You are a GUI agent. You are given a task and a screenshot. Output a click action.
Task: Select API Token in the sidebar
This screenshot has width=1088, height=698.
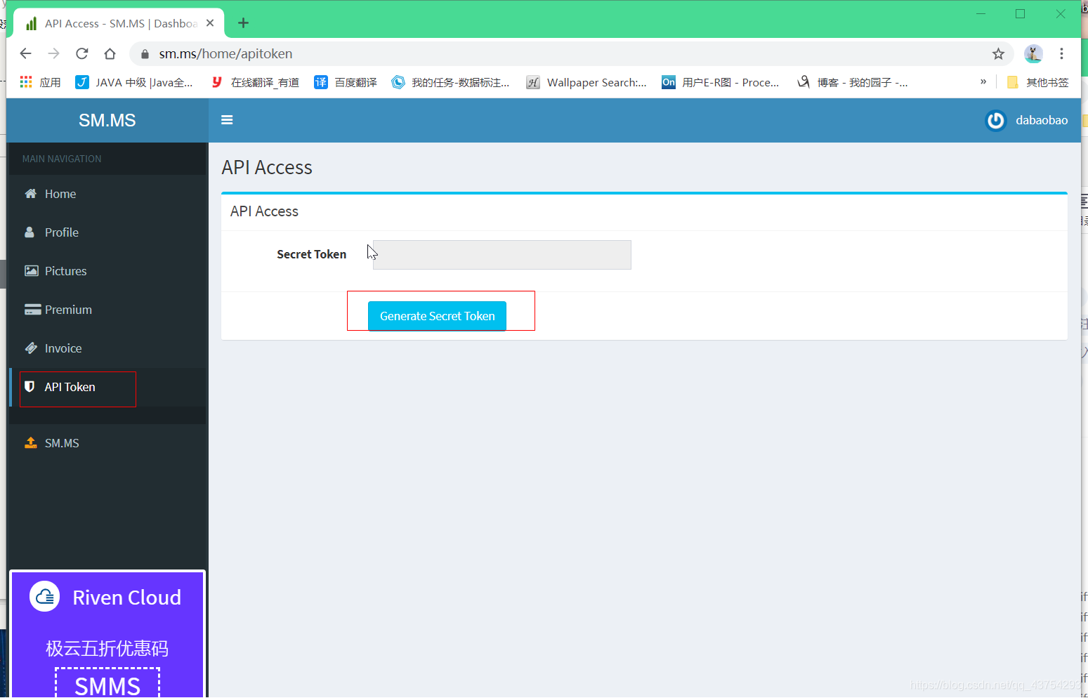[107, 387]
